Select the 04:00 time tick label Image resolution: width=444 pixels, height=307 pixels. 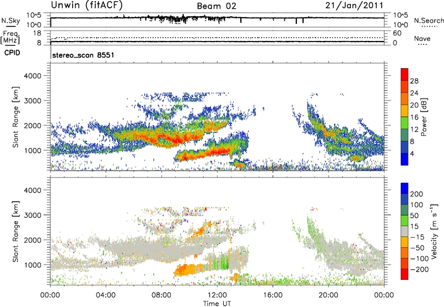105,295
